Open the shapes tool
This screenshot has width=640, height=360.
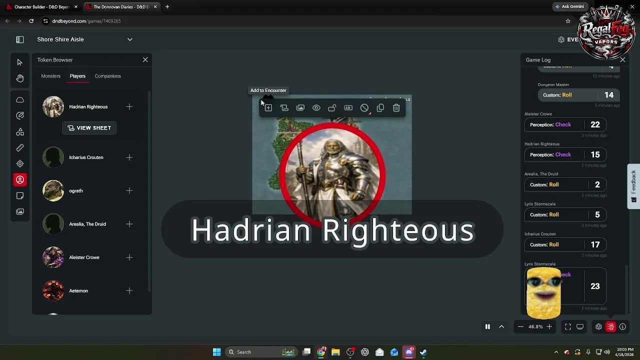[x=20, y=131]
